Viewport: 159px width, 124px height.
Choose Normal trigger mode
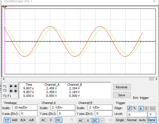[132, 120]
